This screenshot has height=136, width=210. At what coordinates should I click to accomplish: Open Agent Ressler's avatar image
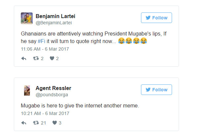27,90
